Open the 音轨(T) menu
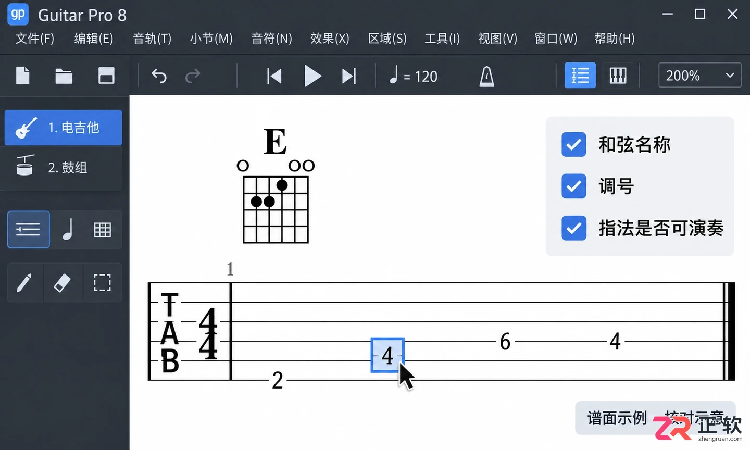750x450 pixels. click(152, 39)
